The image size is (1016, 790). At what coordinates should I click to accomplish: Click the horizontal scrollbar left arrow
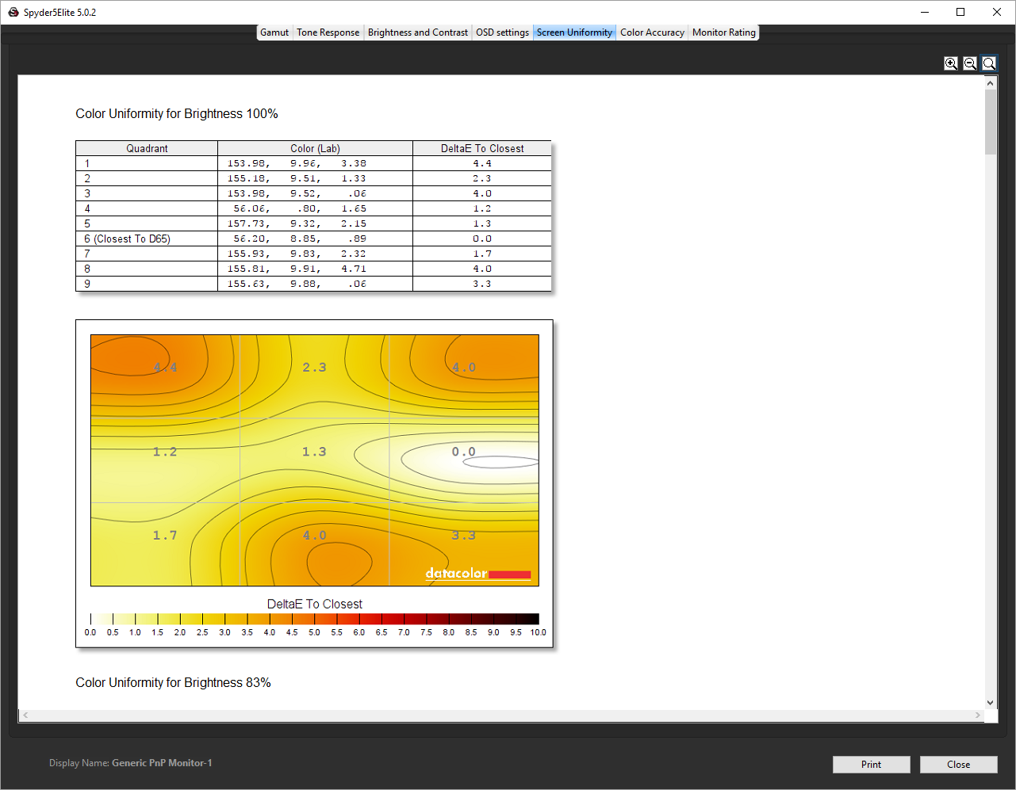point(25,715)
